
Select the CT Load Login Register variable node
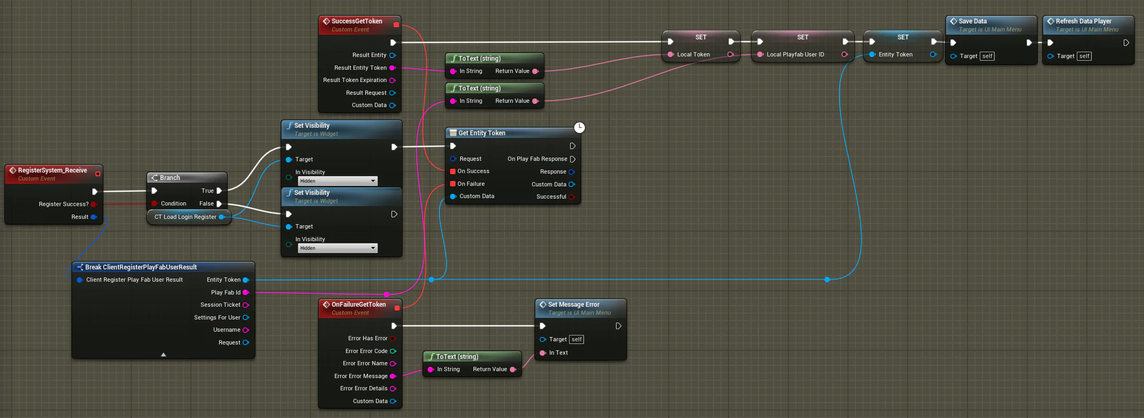click(x=185, y=217)
